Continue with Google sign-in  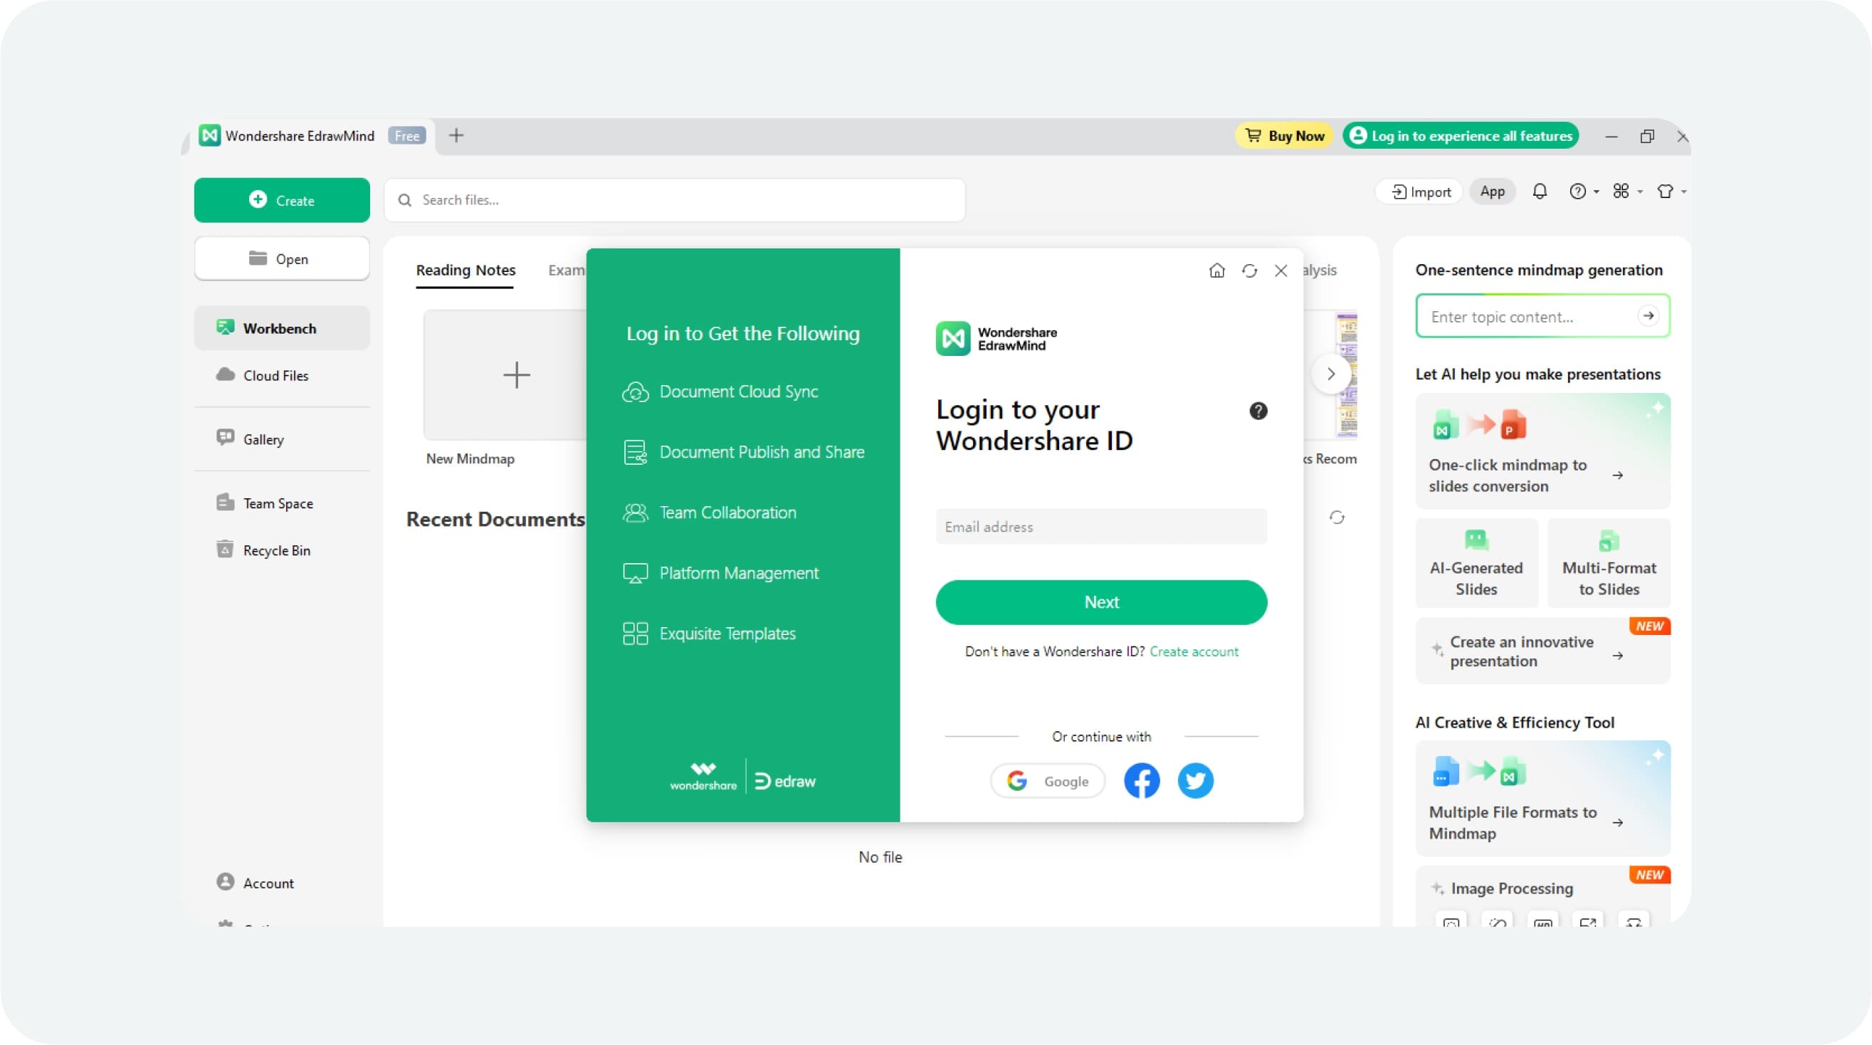pos(1047,781)
